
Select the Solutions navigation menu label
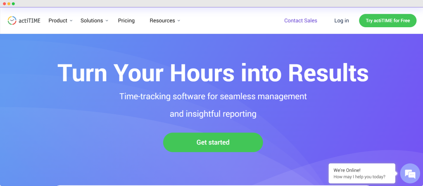click(x=92, y=21)
